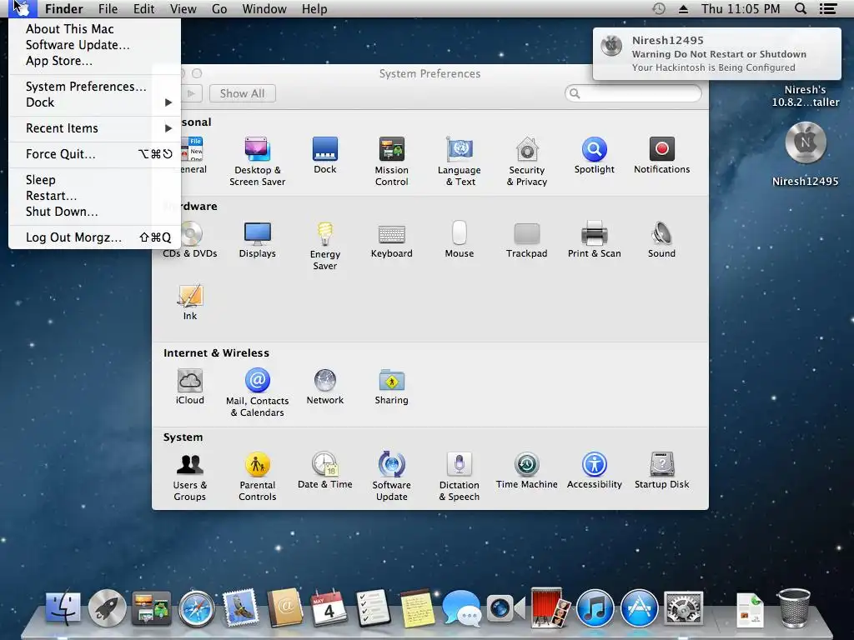The image size is (854, 640).
Task: Open Accessibility preference pane
Action: [594, 470]
